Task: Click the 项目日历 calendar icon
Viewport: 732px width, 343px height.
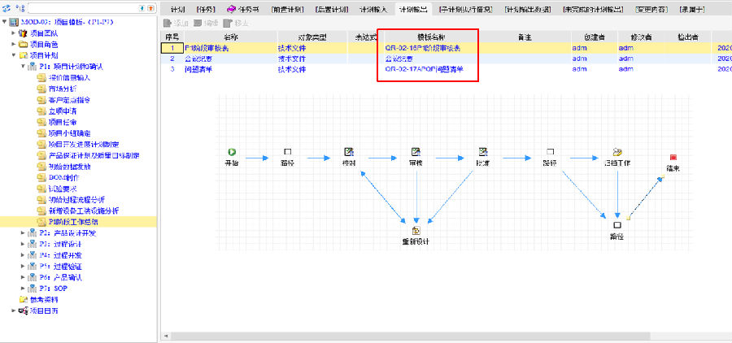Action: click(23, 310)
